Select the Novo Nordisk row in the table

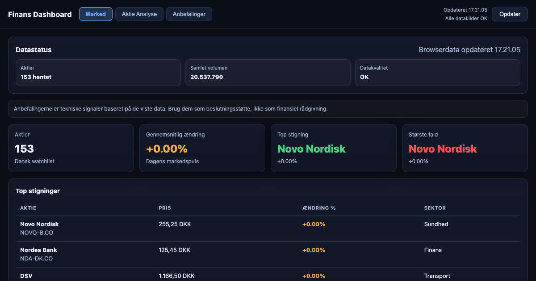(268, 228)
